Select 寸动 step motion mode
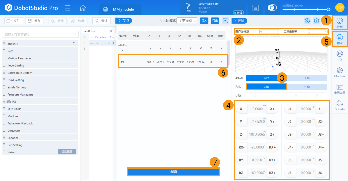Screen dimensions: 348x181 [x=307, y=87]
